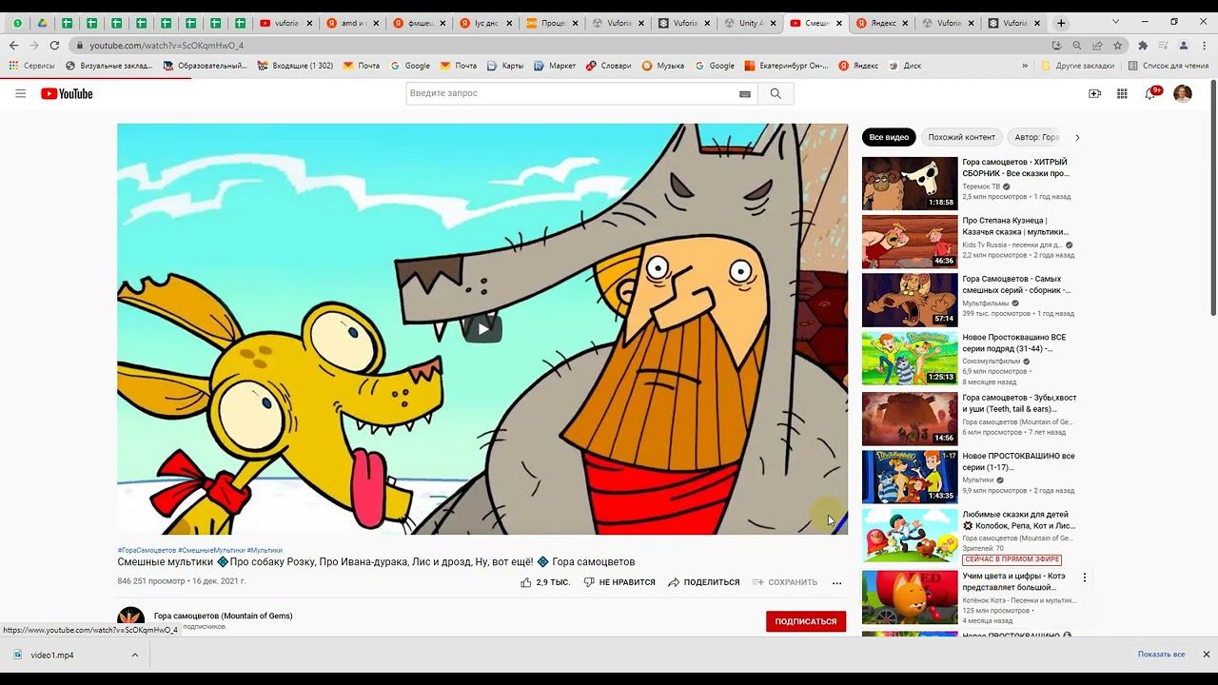
Task: Open the notifications bell
Action: (1150, 93)
